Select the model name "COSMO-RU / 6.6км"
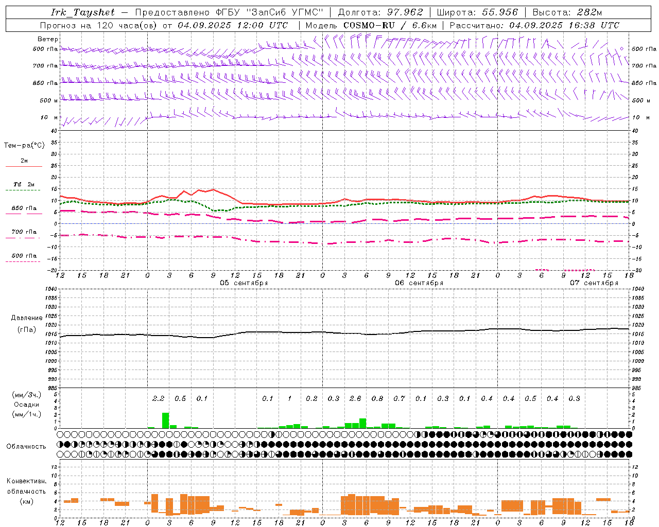This screenshot has height=527, width=659. pyautogui.click(x=390, y=25)
